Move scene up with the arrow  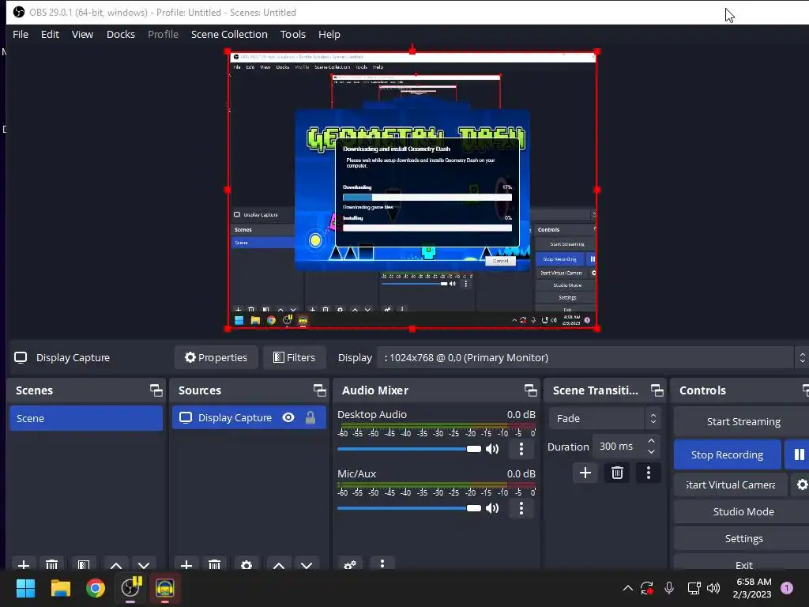click(116, 564)
